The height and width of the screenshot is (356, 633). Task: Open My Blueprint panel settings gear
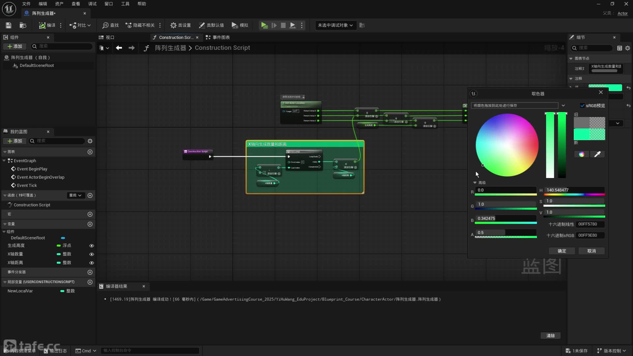(90, 141)
